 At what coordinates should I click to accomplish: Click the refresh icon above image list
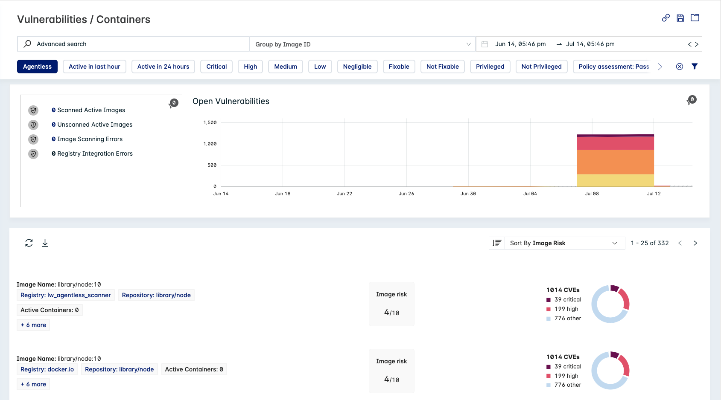coord(29,243)
